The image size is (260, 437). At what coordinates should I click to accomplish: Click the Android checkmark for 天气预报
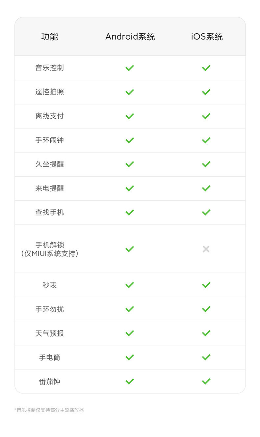pos(130,333)
